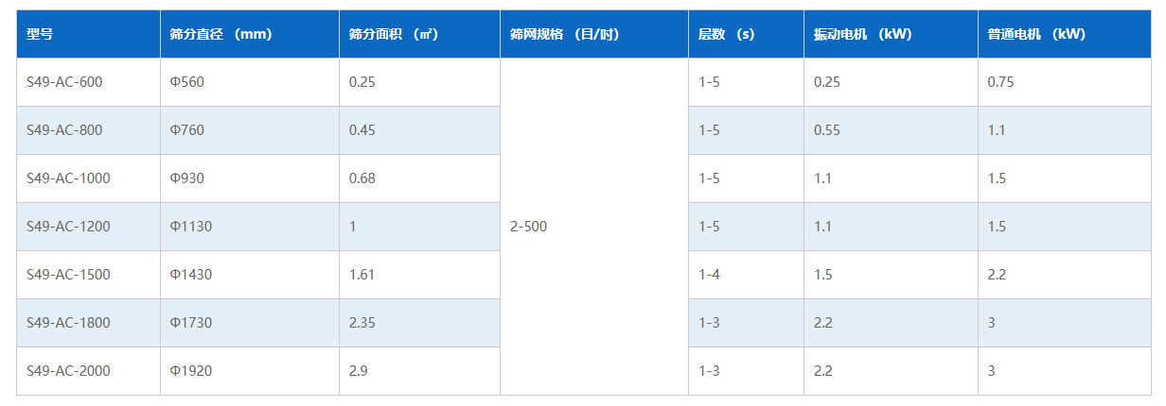This screenshot has width=1166, height=406.
Task: Click the 振动电机 (kW) column header
Action: (862, 34)
